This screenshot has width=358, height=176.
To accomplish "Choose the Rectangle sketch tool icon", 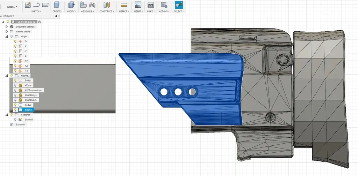I will (x=45, y=5).
